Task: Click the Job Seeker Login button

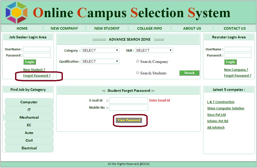Action: click(30, 62)
